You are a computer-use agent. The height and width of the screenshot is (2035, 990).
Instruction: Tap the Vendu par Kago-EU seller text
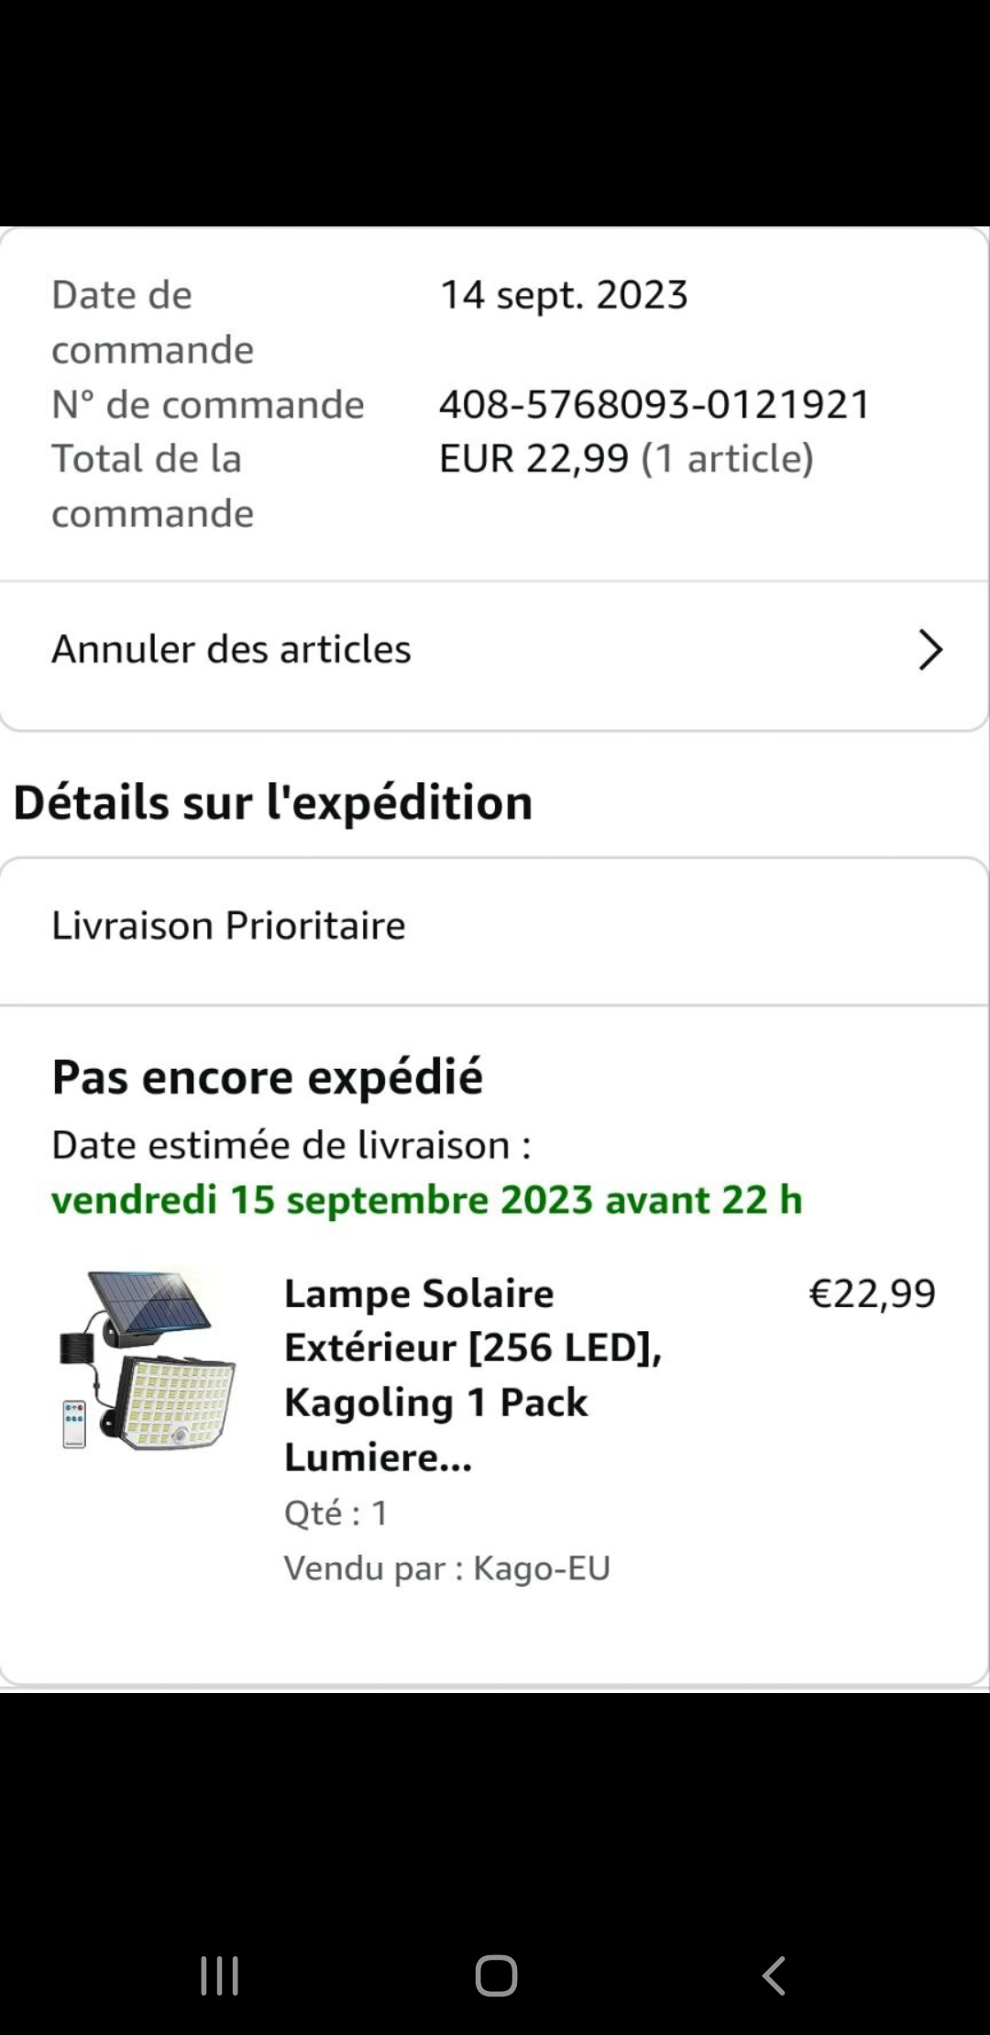[446, 1567]
